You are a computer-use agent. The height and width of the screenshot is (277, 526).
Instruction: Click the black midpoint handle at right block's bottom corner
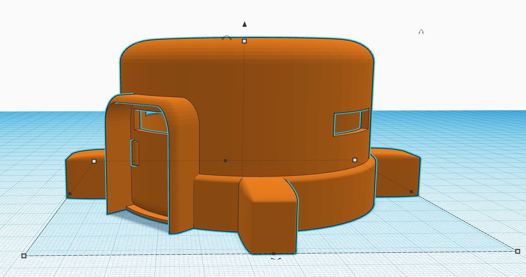coord(411,192)
